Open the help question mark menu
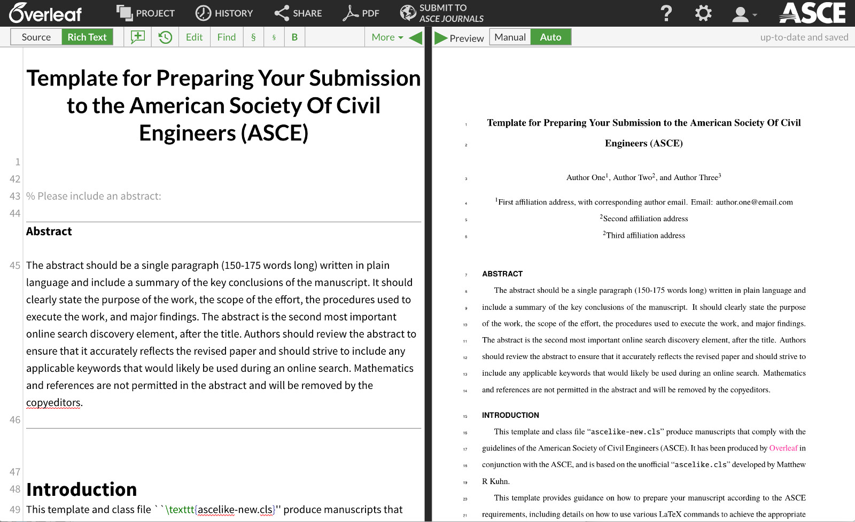 (x=666, y=13)
